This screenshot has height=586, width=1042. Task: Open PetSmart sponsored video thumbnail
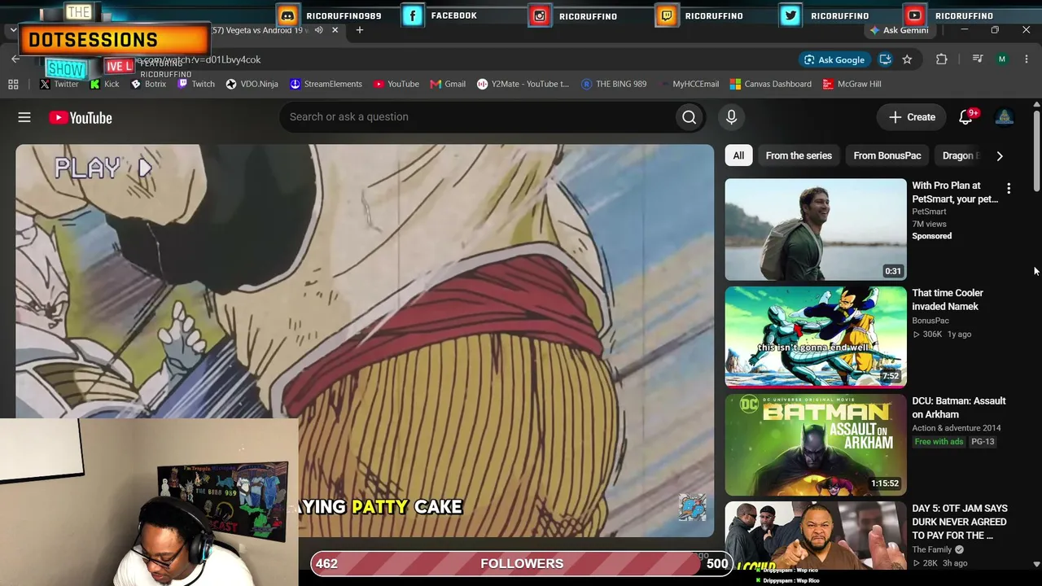pyautogui.click(x=816, y=230)
